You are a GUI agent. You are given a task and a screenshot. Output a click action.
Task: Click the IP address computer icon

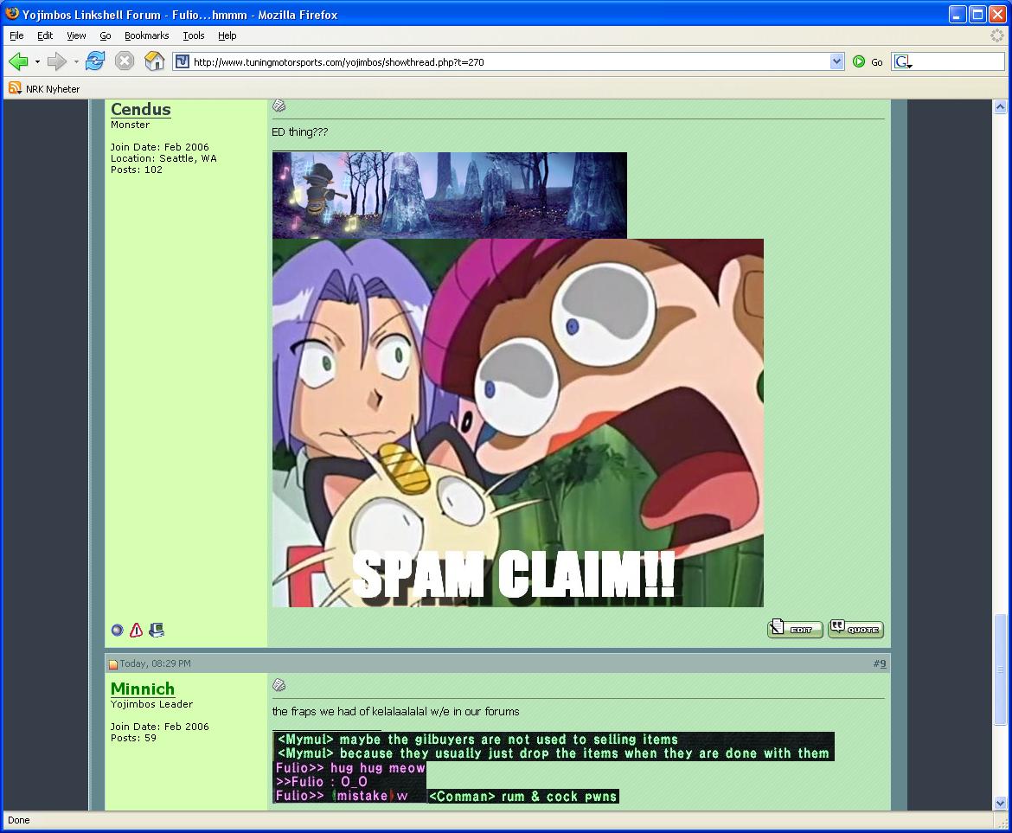click(x=157, y=631)
